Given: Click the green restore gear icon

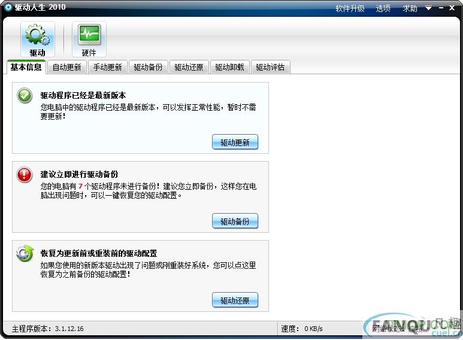Looking at the screenshot, I should point(25,253).
